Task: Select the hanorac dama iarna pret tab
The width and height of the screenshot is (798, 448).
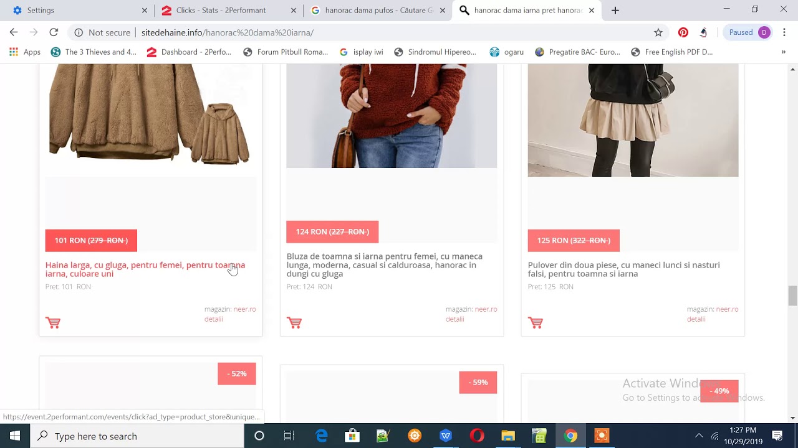Action: (x=527, y=10)
